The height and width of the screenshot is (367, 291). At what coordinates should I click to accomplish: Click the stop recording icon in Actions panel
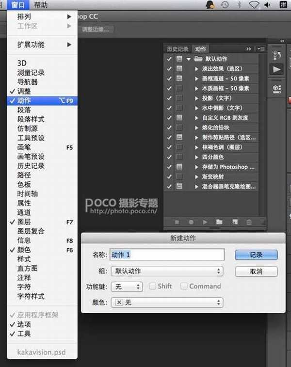(177, 222)
